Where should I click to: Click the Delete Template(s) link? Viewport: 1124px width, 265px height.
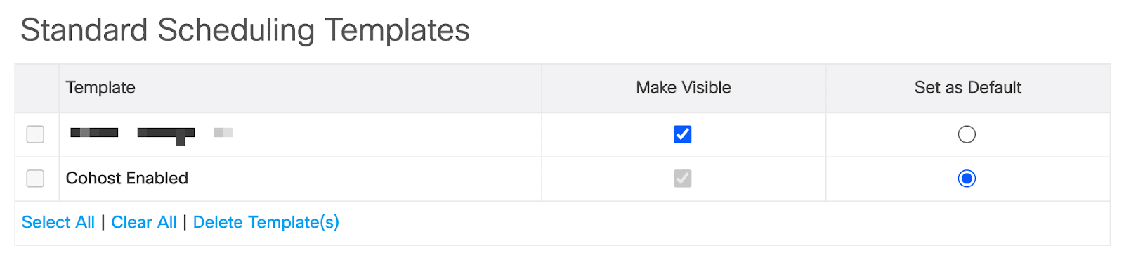click(x=266, y=222)
